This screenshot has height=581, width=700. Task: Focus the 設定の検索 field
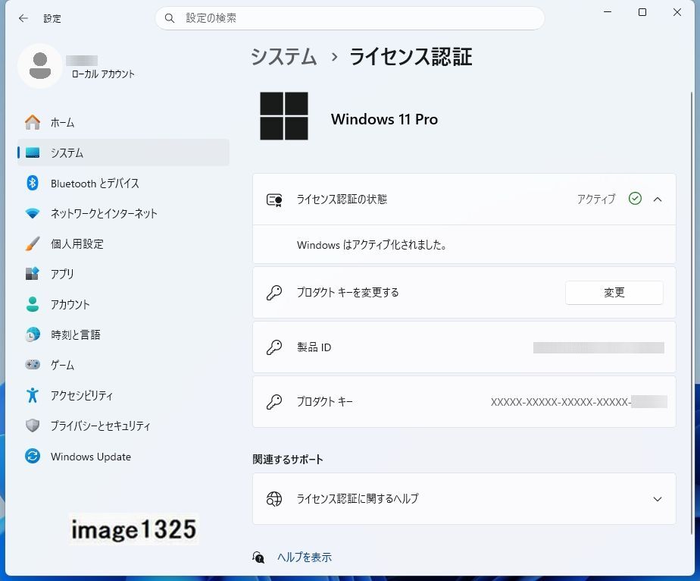[x=349, y=18]
